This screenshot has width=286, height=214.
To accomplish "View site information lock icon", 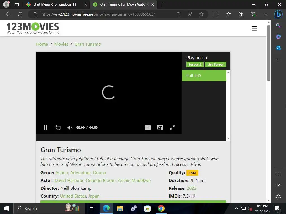I will click(x=35, y=14).
